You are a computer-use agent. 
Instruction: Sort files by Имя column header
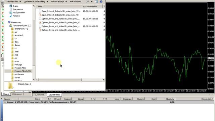(59, 6)
